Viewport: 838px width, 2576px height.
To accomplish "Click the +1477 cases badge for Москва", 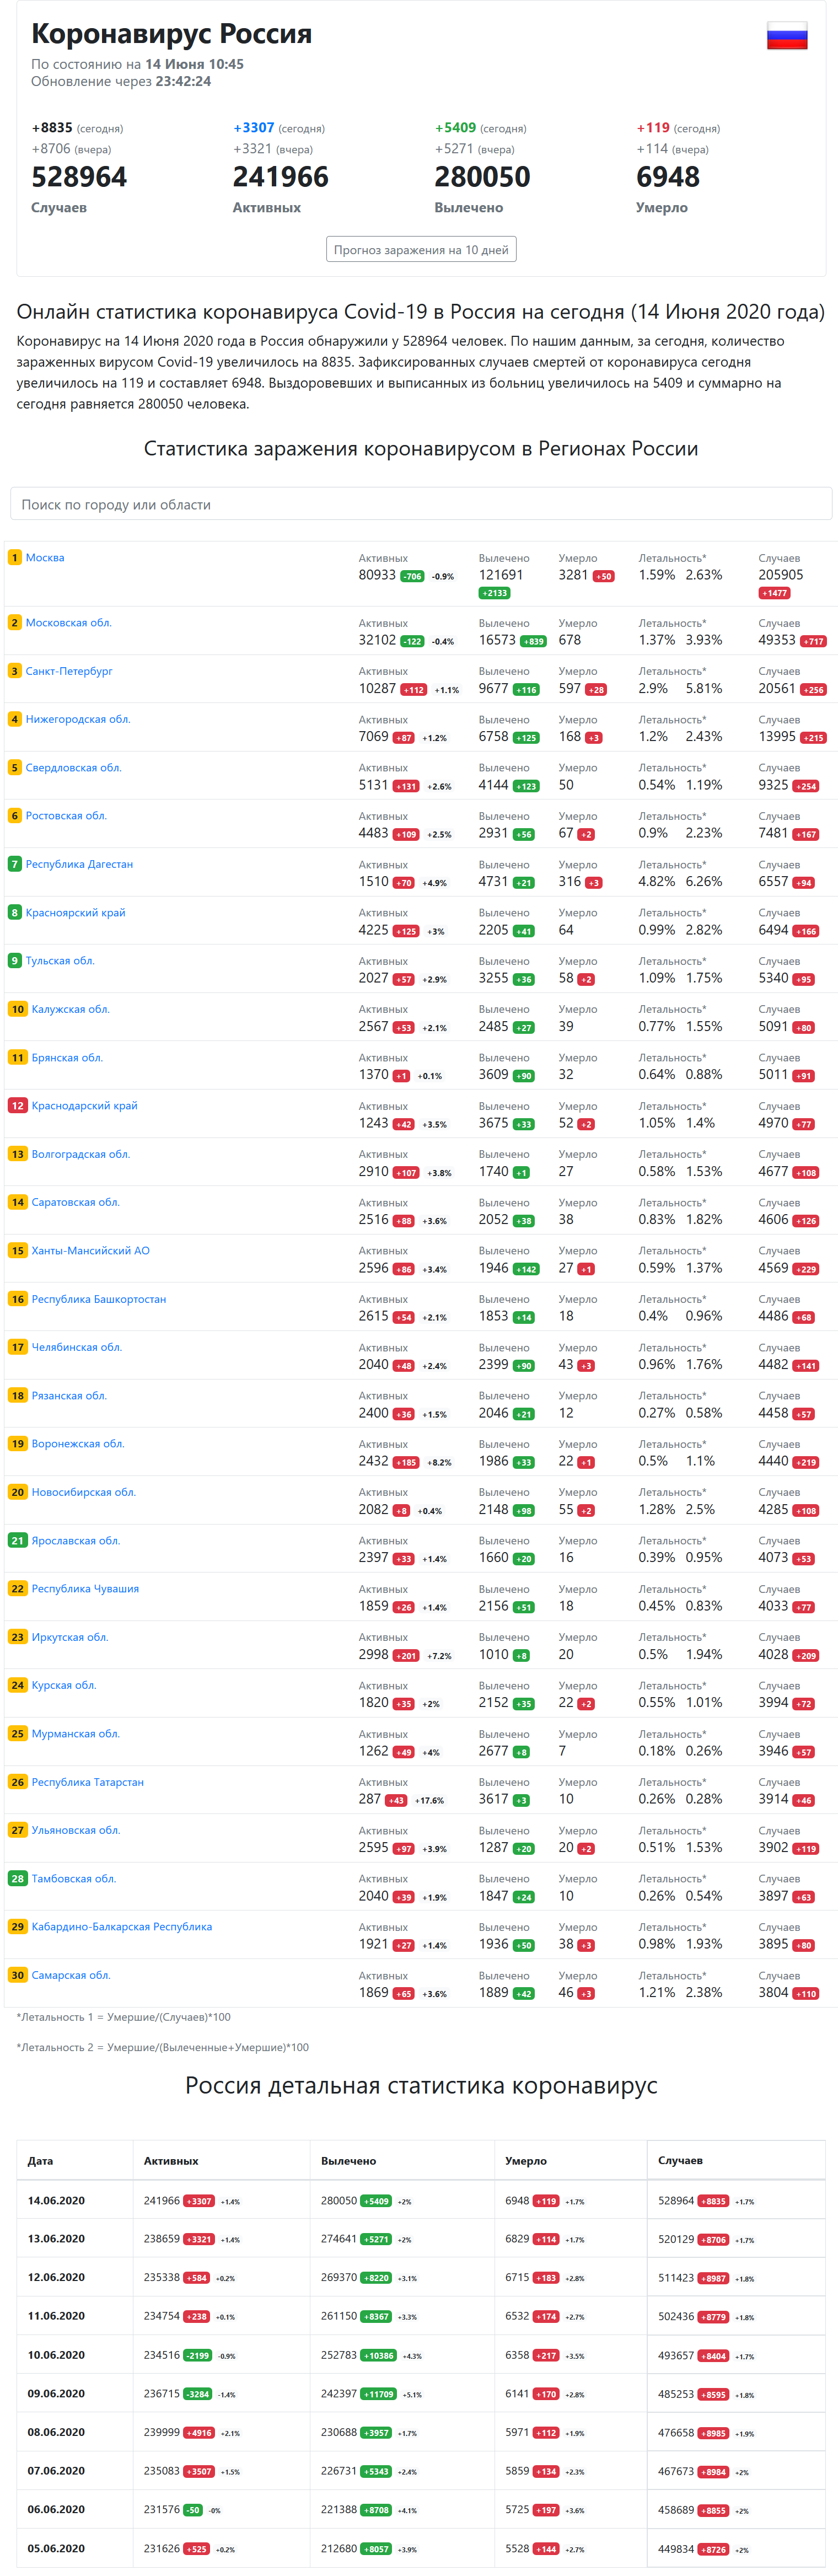I will (x=774, y=593).
